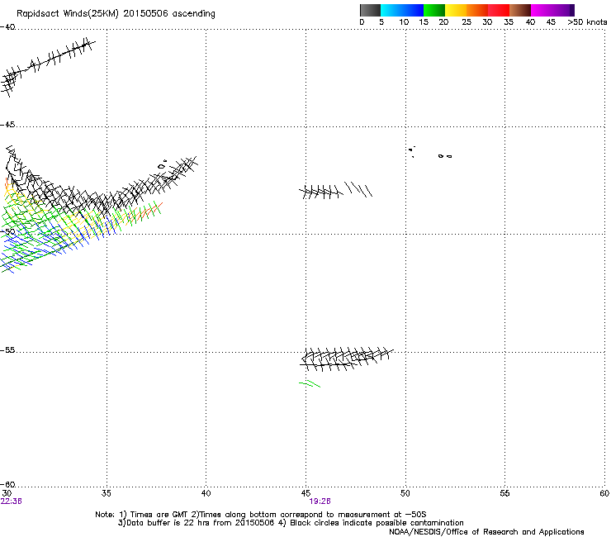This screenshot has height=537, width=611.
Task: Click the black wind barbs straddling -55 latitude
Action: point(346,359)
